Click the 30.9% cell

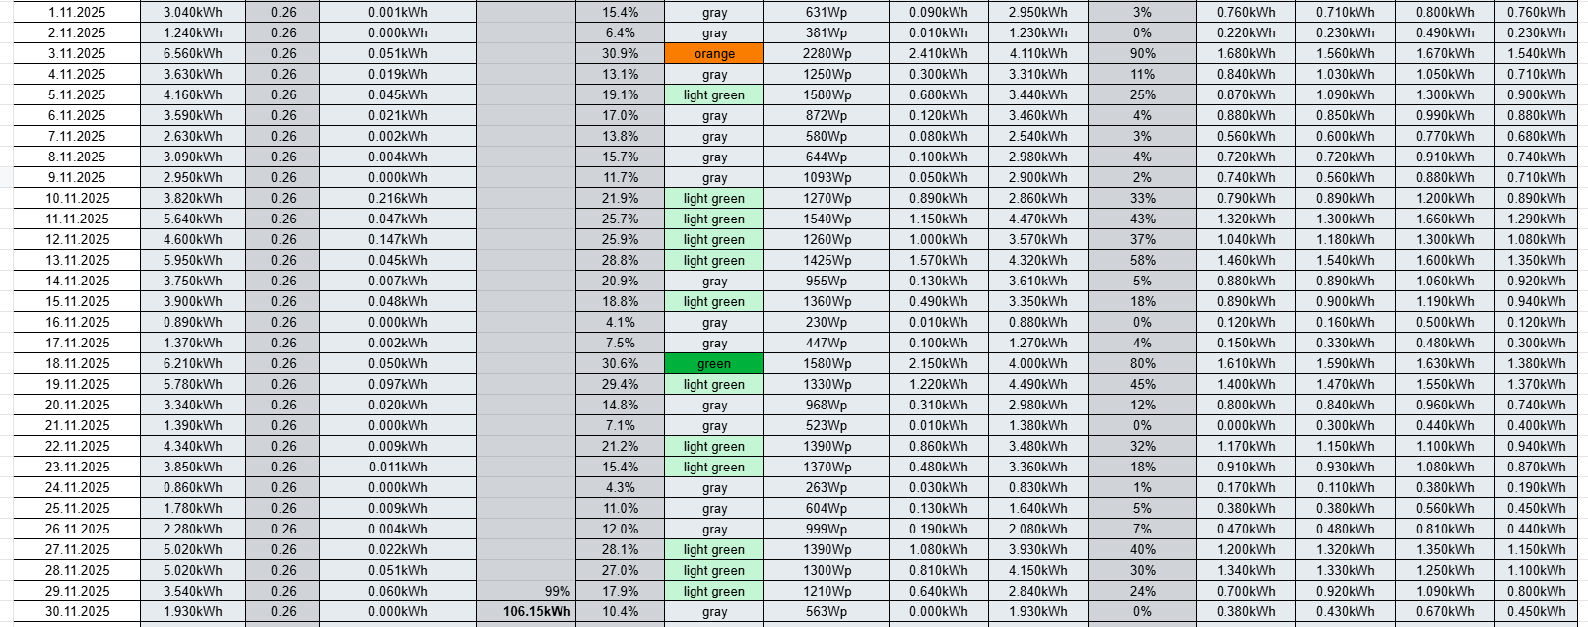620,53
